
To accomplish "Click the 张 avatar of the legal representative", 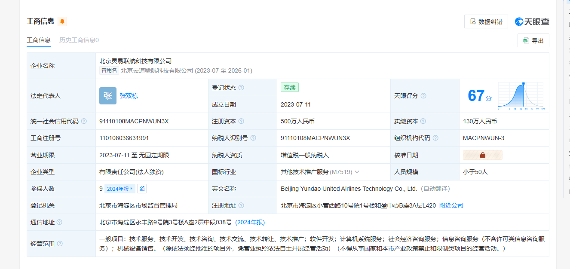I will tap(107, 96).
